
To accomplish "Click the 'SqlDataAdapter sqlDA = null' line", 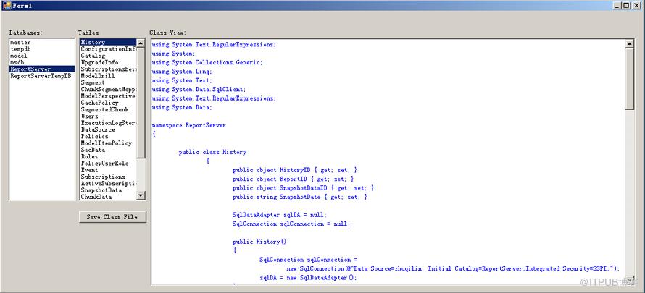I will [280, 215].
